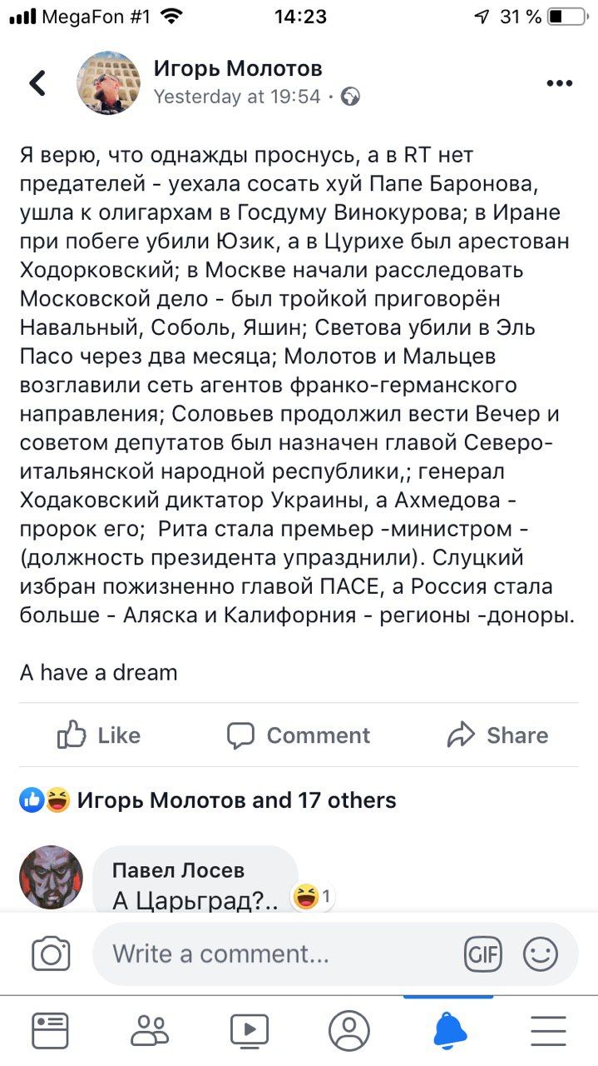Like the post
598x1066 pixels.
(x=99, y=735)
